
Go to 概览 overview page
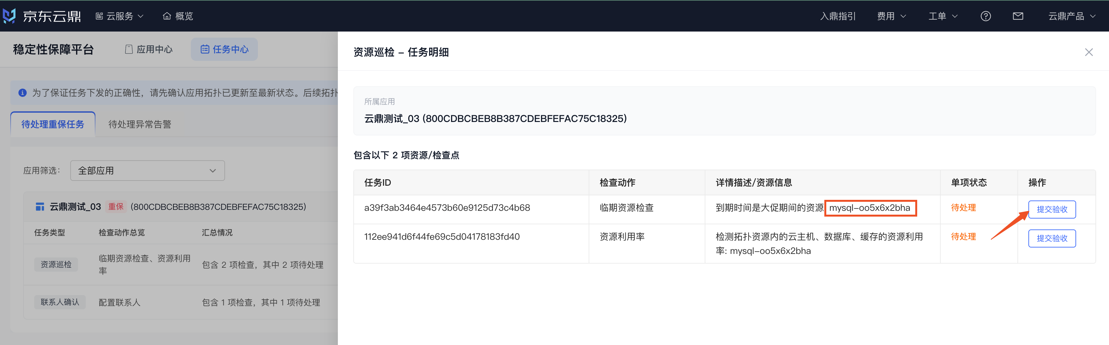178,16
